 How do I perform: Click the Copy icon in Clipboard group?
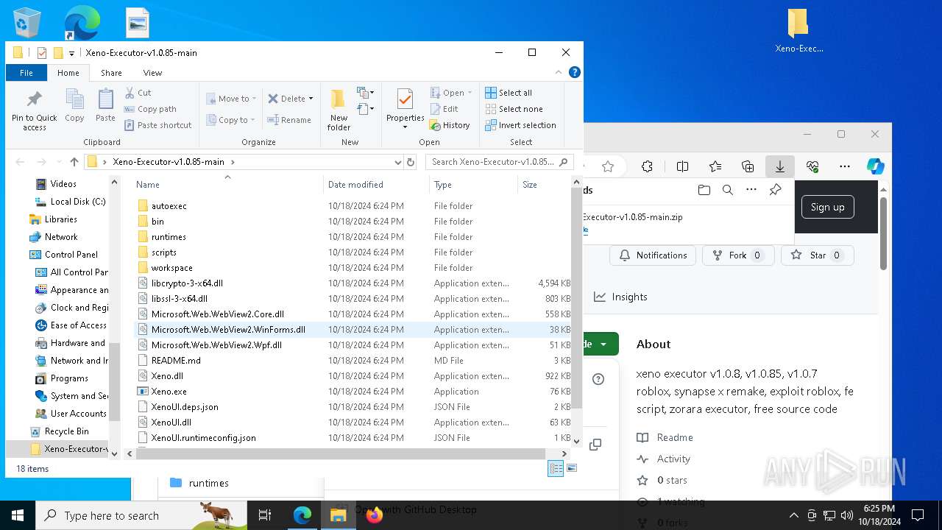74,99
